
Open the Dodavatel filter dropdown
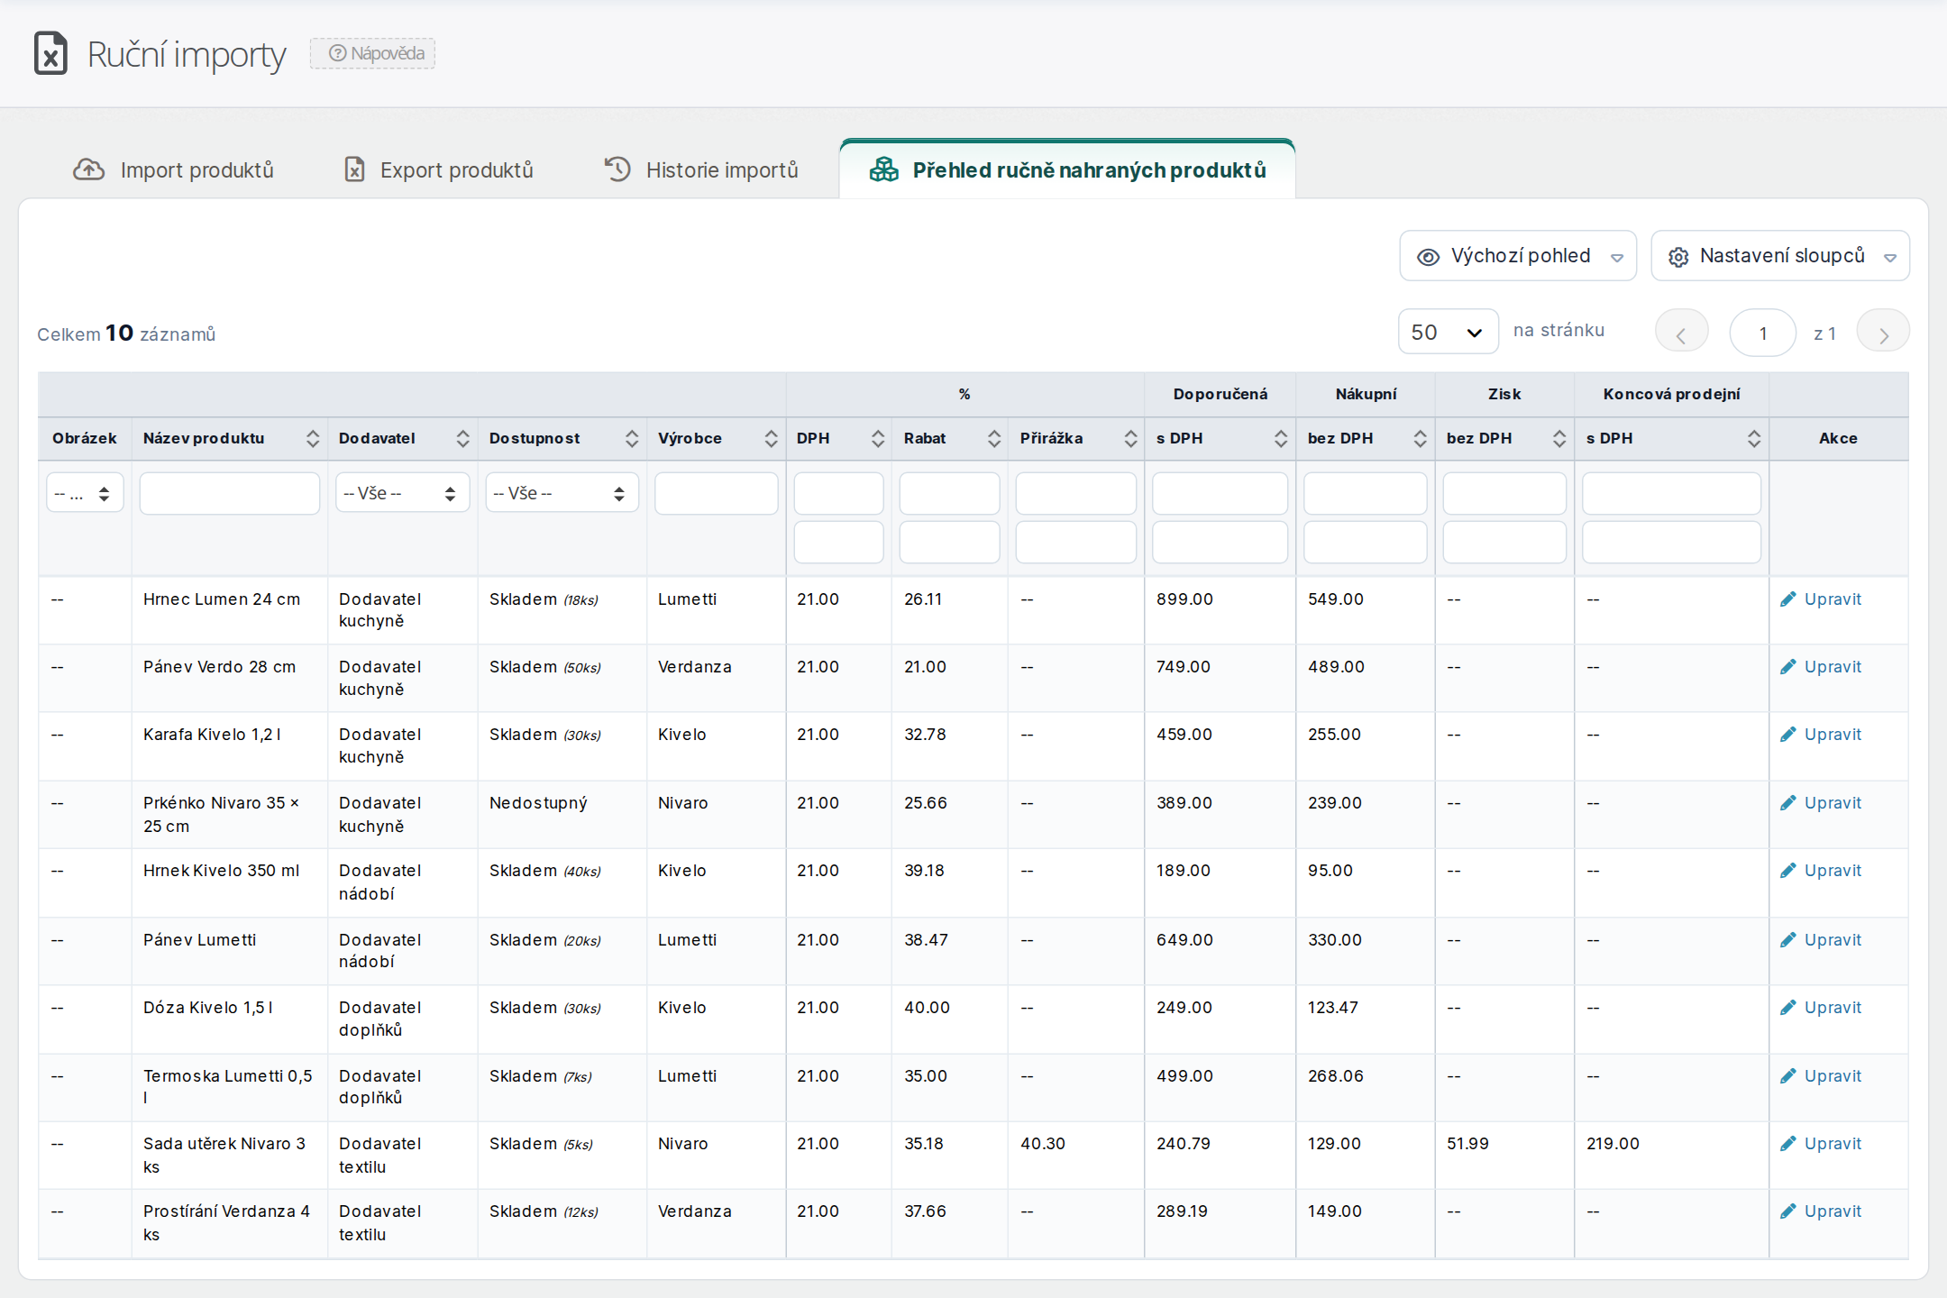click(x=402, y=493)
